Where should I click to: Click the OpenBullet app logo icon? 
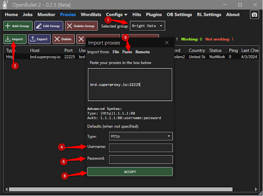coord(5,5)
